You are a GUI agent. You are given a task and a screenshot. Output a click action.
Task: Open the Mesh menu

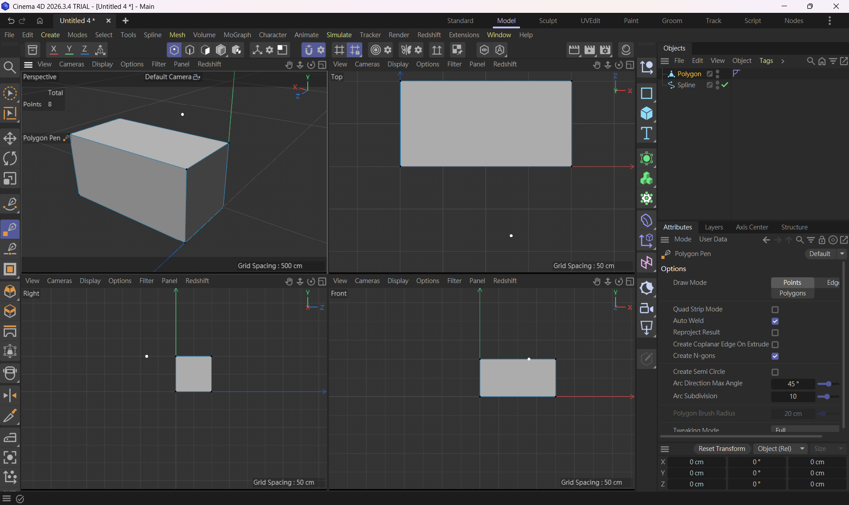tap(177, 35)
